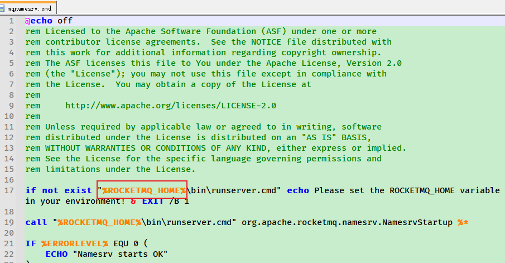This screenshot has width=505, height=263.
Task: Click the %* argument on line 19
Action: click(x=463, y=222)
